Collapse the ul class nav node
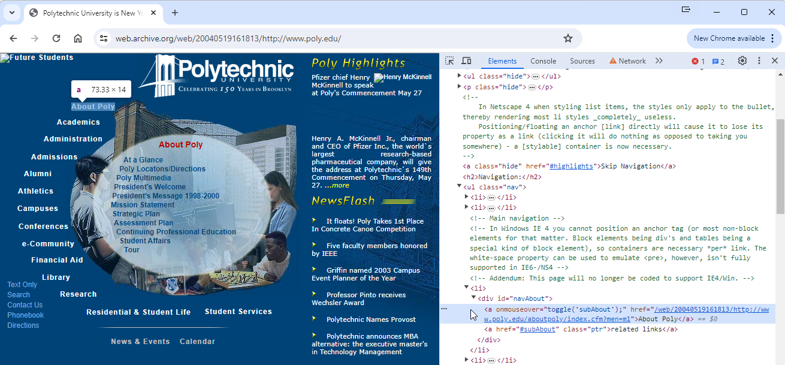Viewport: 785px width, 365px height. [460, 187]
